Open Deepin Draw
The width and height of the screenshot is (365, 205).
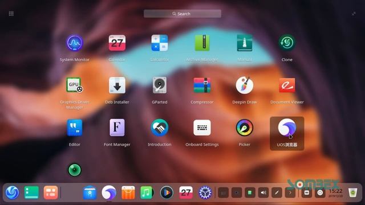[245, 85]
